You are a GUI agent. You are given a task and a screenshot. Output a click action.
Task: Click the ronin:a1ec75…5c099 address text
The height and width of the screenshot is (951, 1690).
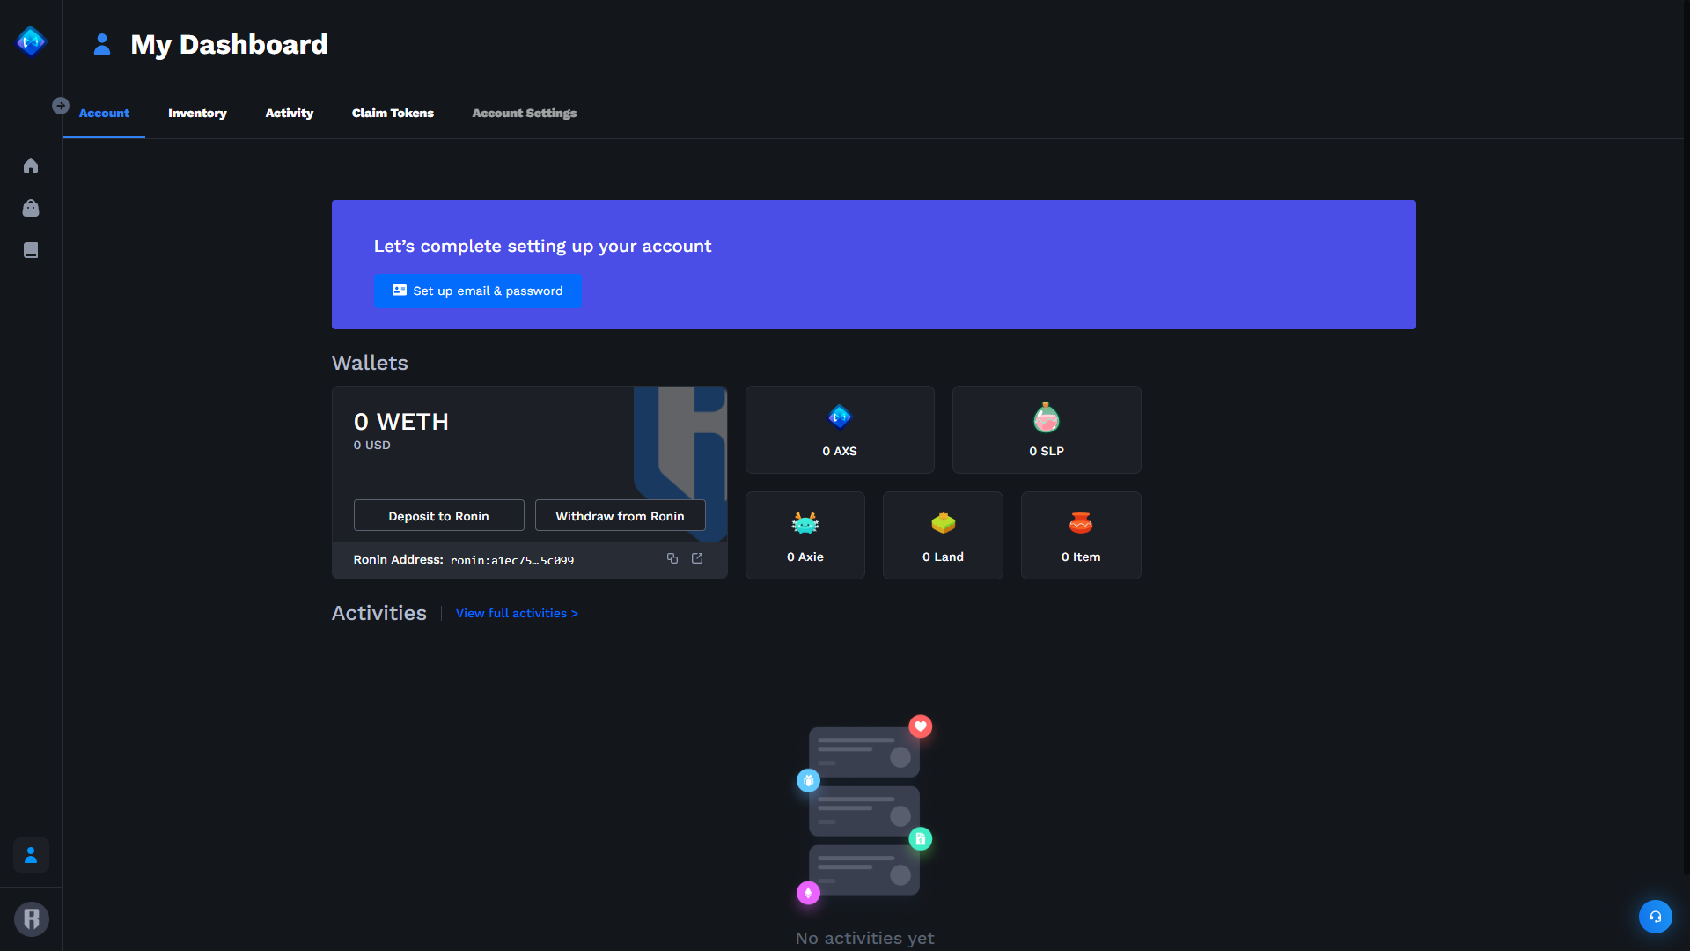(x=512, y=560)
